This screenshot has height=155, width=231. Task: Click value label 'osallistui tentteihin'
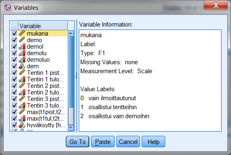113,107
